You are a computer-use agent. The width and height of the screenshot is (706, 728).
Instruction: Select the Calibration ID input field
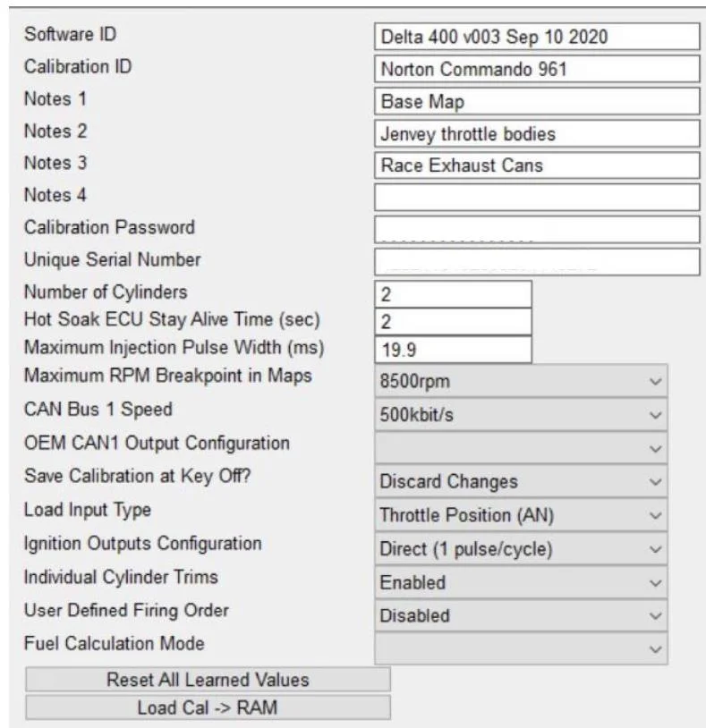coord(536,69)
